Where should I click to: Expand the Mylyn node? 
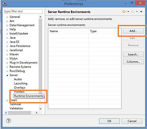(7, 59)
